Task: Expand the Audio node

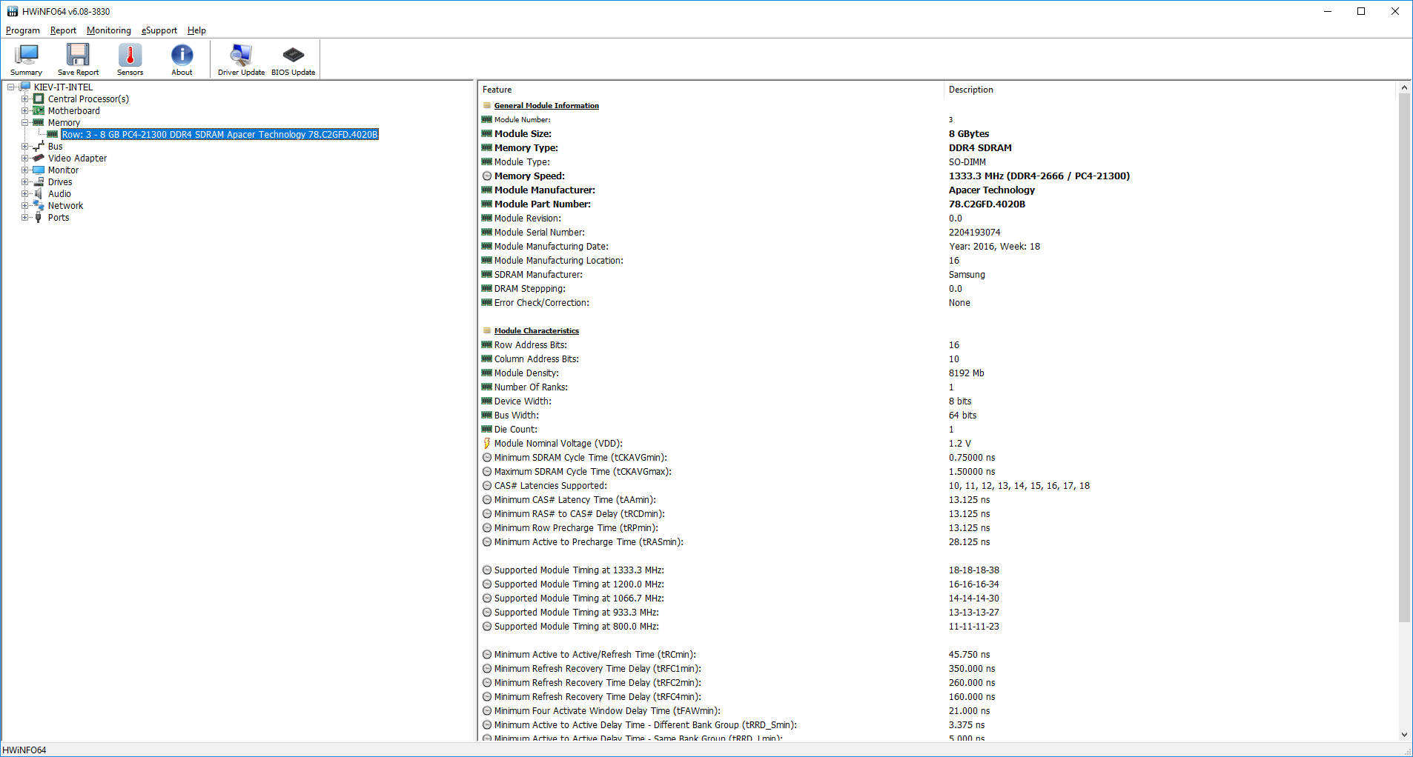Action: [x=24, y=193]
